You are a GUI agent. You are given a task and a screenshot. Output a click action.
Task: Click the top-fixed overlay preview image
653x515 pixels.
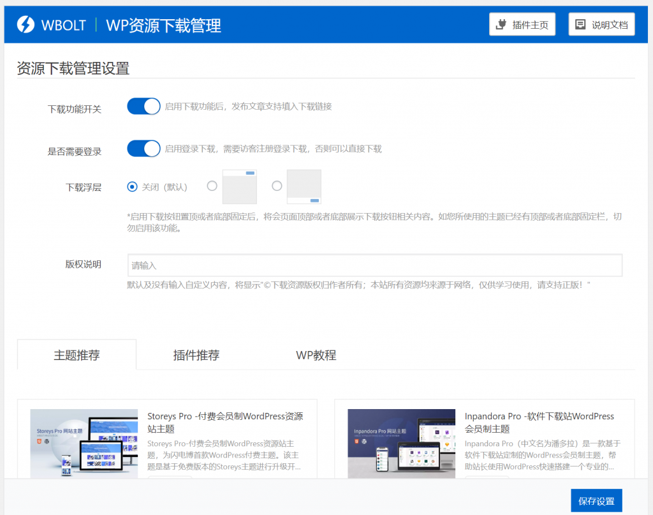tap(240, 186)
